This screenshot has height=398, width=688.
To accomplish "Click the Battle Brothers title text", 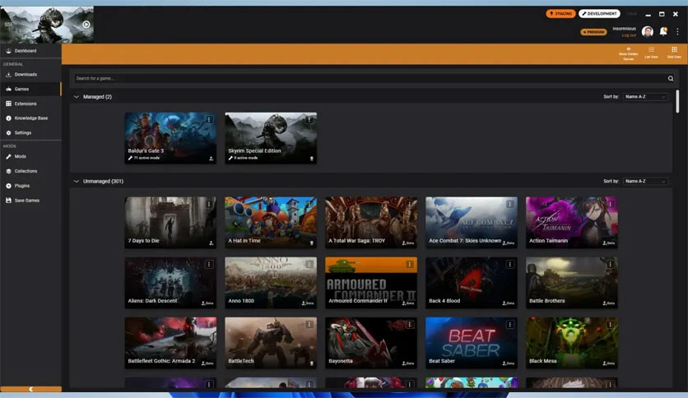I will point(546,301).
